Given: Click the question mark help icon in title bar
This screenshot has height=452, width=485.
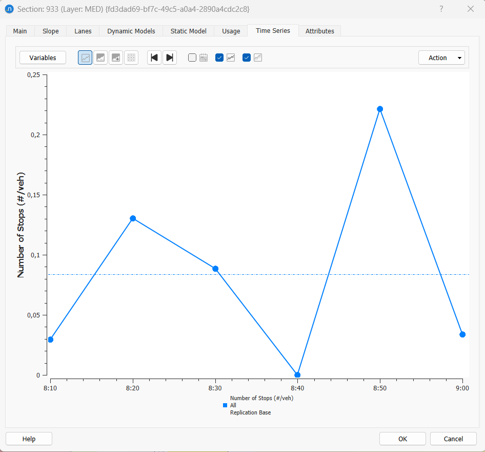Looking at the screenshot, I should point(441,9).
